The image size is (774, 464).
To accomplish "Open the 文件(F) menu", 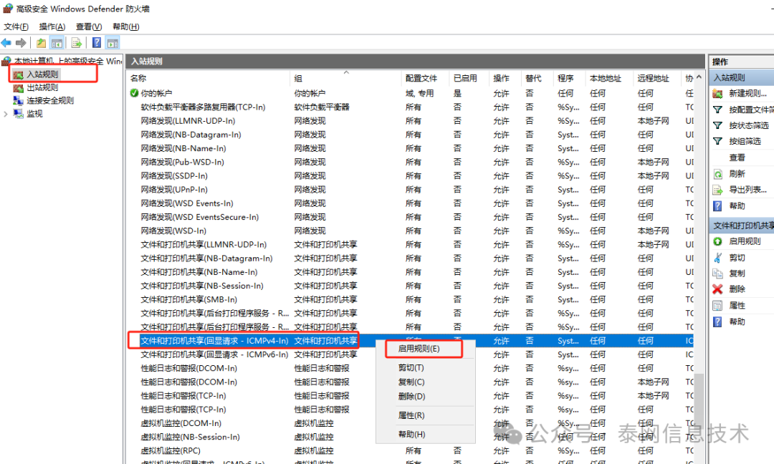I will point(16,26).
